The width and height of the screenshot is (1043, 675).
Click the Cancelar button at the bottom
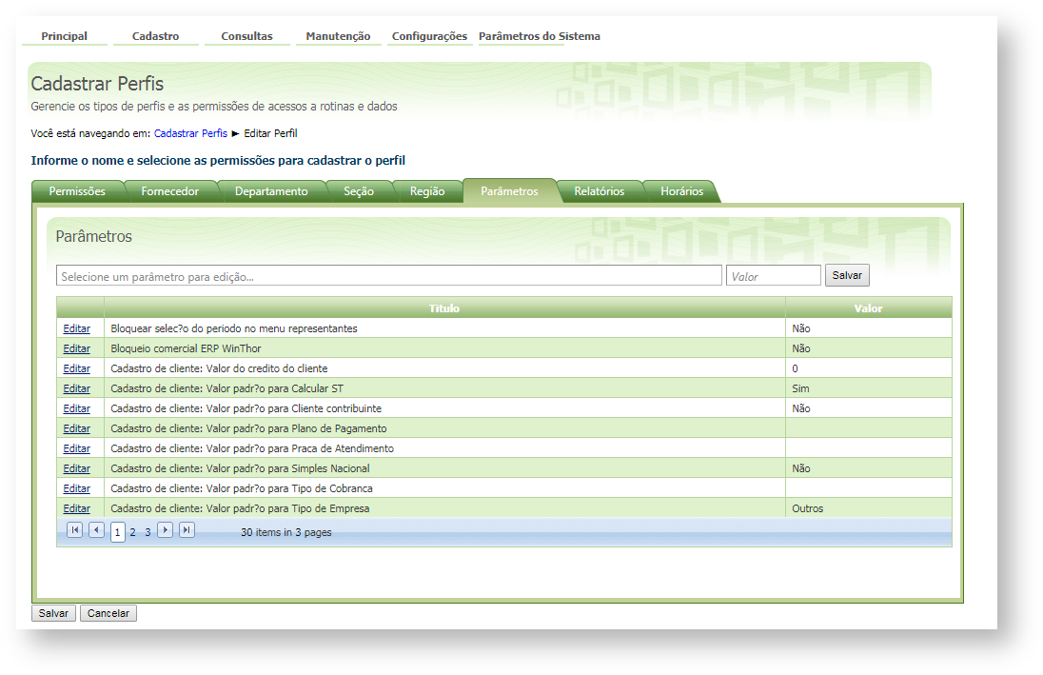pos(107,612)
